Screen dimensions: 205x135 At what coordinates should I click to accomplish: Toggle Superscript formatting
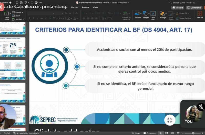46,18
